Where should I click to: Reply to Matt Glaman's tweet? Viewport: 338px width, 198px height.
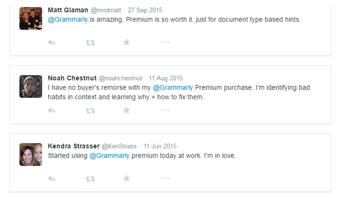pyautogui.click(x=52, y=42)
